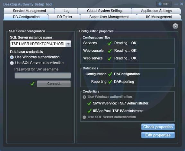
Task: Open the Log tab
Action: pos(66,11)
